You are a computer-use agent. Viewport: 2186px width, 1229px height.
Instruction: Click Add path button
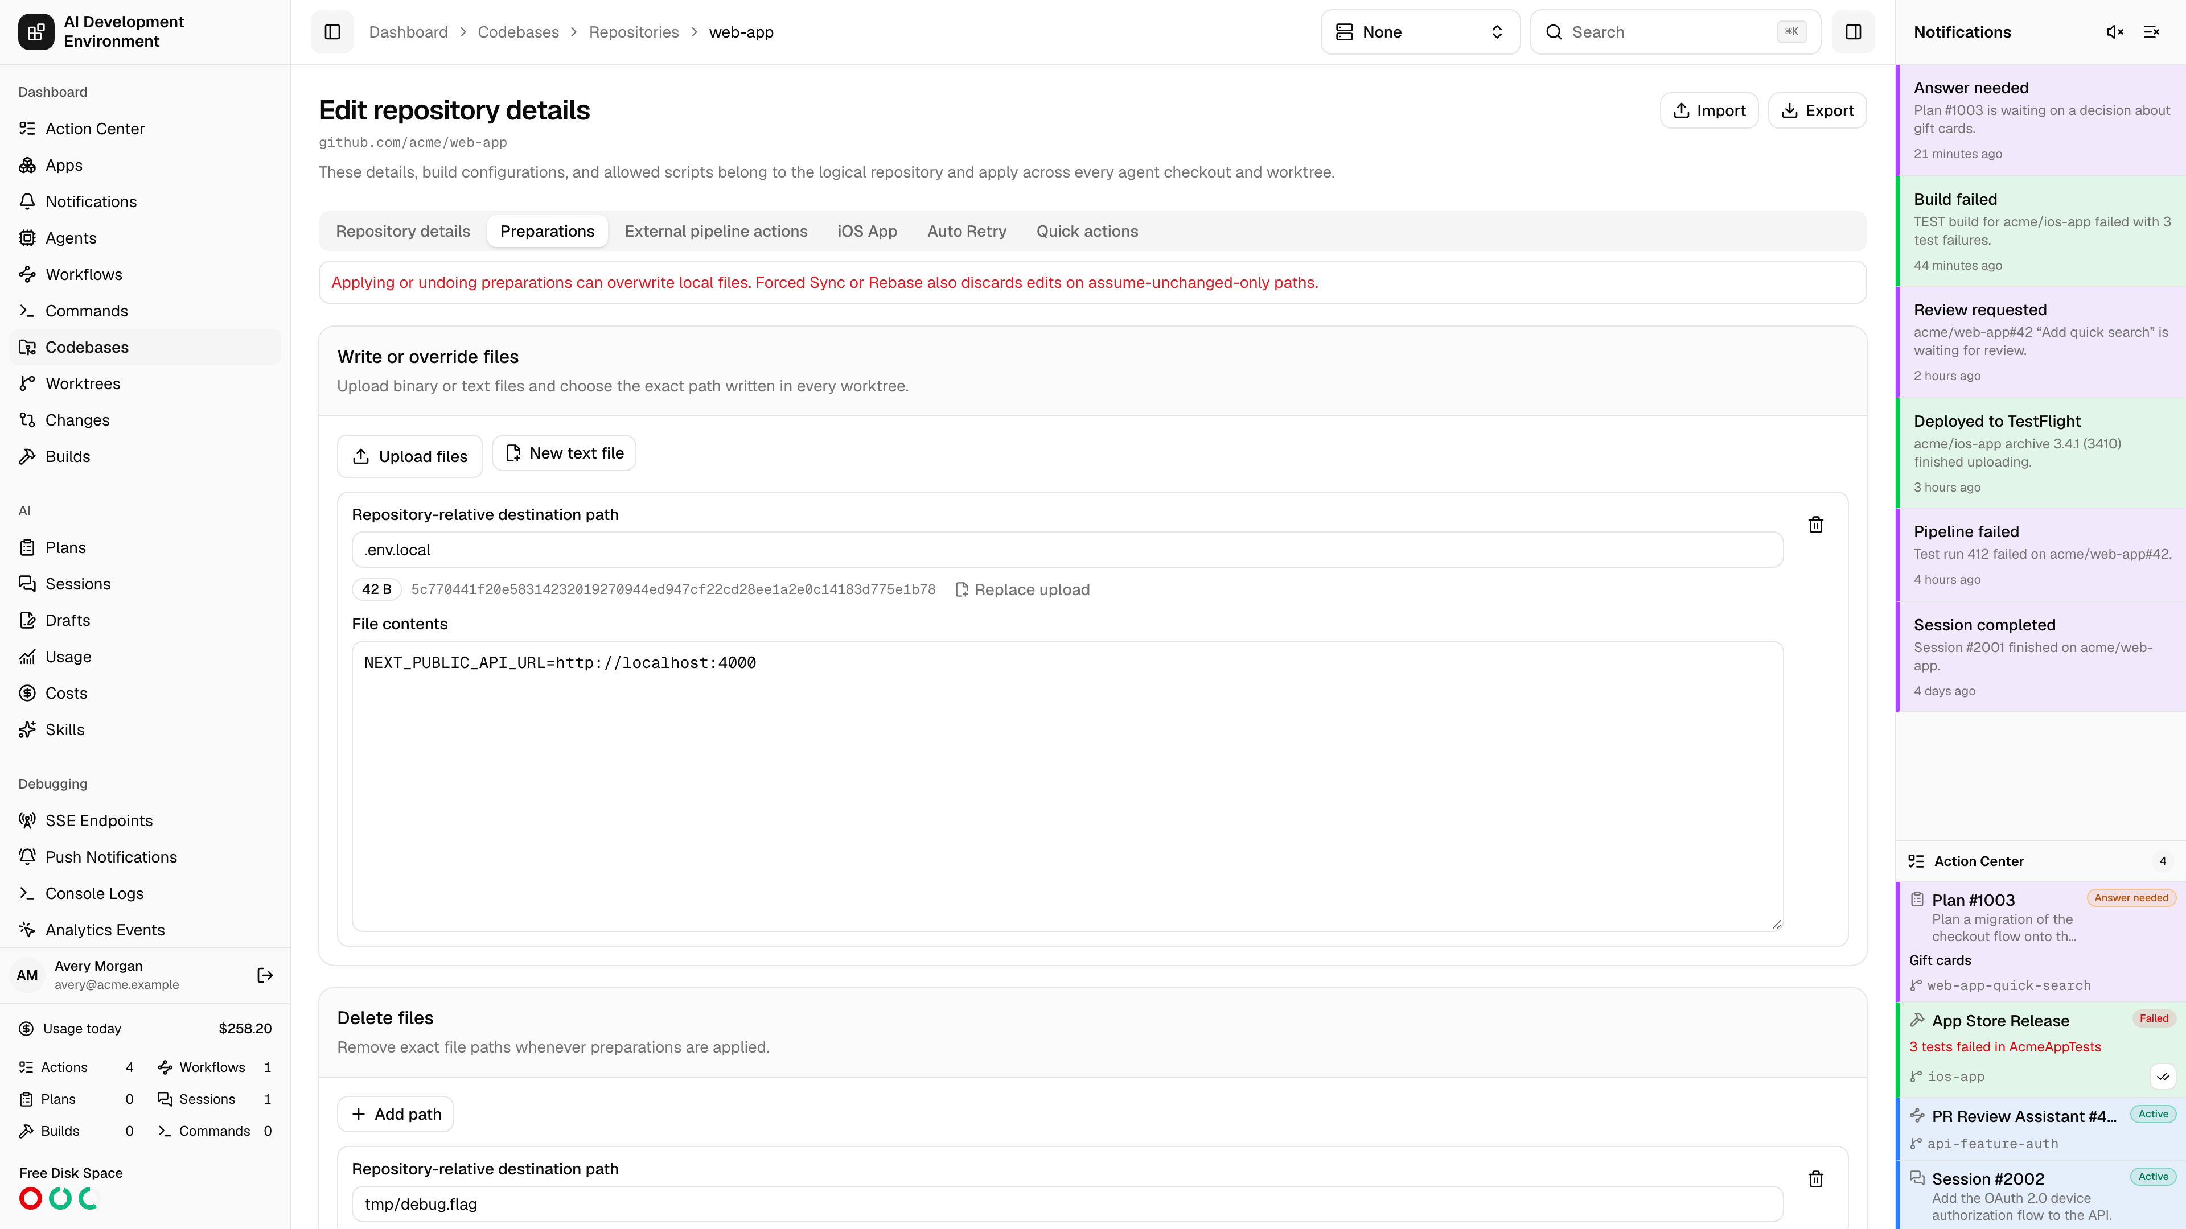point(396,1115)
